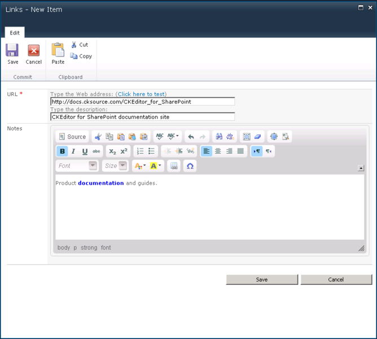Click the Remove Format eraser icon
The width and height of the screenshot is (377, 339).
tap(258, 137)
